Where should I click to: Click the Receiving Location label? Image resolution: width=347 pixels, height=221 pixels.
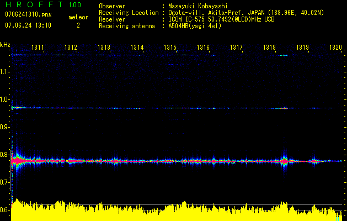coord(129,13)
